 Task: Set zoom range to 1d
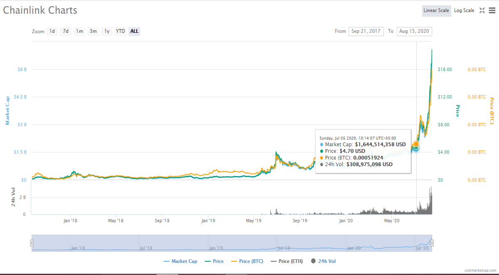coord(52,31)
